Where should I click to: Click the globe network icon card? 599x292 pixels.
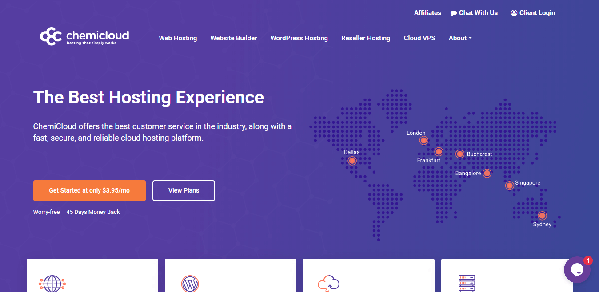point(52,283)
